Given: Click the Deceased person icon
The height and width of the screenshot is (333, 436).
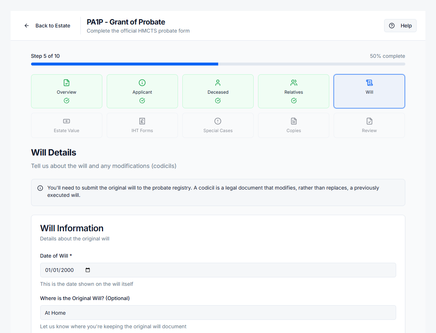Looking at the screenshot, I should tap(218, 83).
